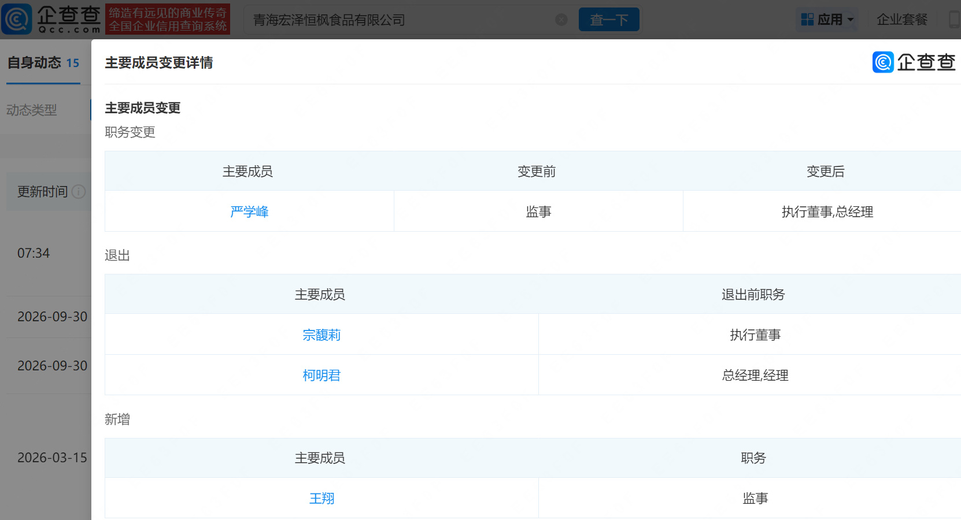This screenshot has height=520, width=961.
Task: Click the red slogan banner beside the logo
Action: tap(168, 19)
